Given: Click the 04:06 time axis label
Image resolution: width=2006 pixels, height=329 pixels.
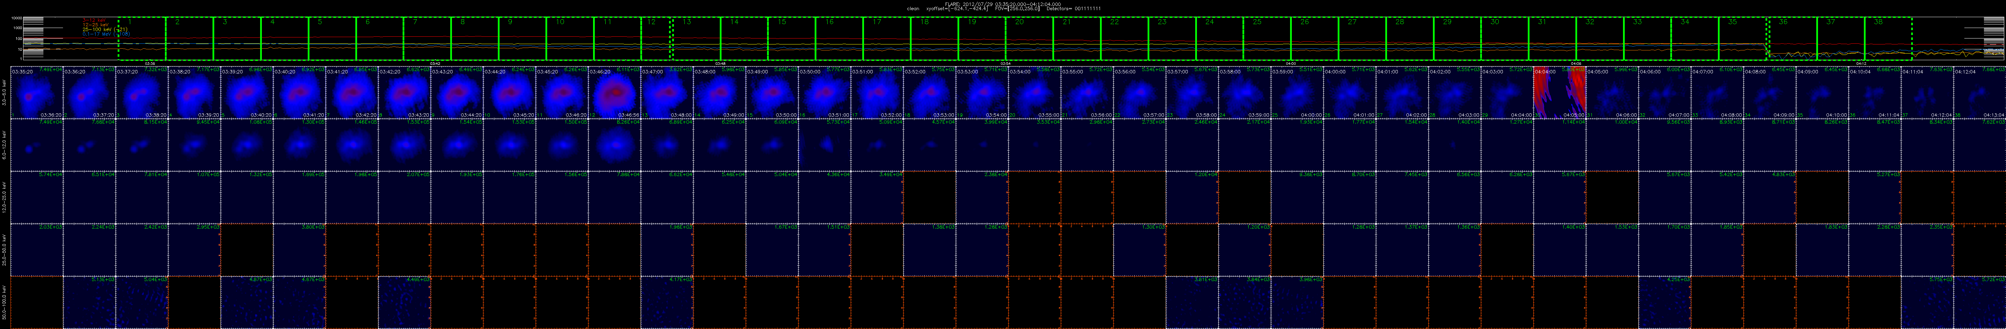Looking at the screenshot, I should point(1576,63).
